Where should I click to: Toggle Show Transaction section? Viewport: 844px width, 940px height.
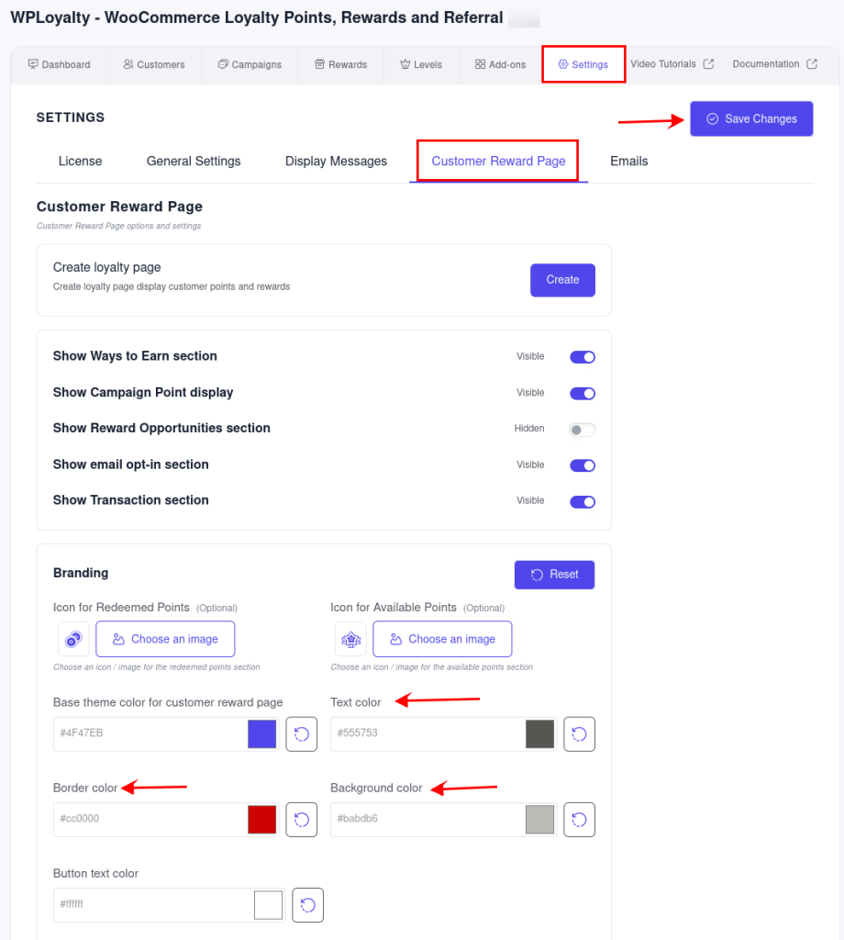tap(583, 502)
